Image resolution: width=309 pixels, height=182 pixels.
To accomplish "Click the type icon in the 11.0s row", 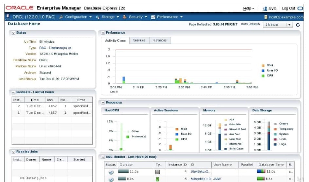I will (157, 172).
